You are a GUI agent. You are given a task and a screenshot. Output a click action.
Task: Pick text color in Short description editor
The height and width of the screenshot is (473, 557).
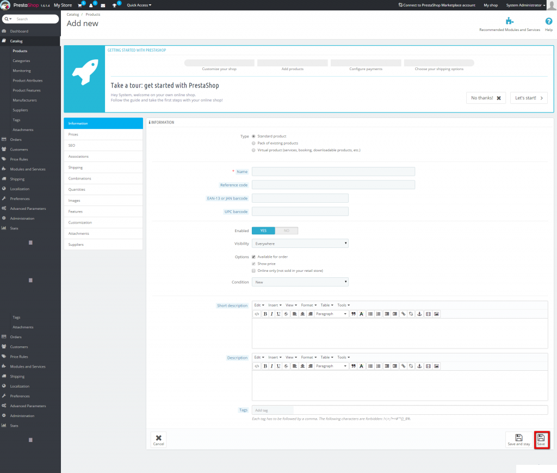click(361, 314)
